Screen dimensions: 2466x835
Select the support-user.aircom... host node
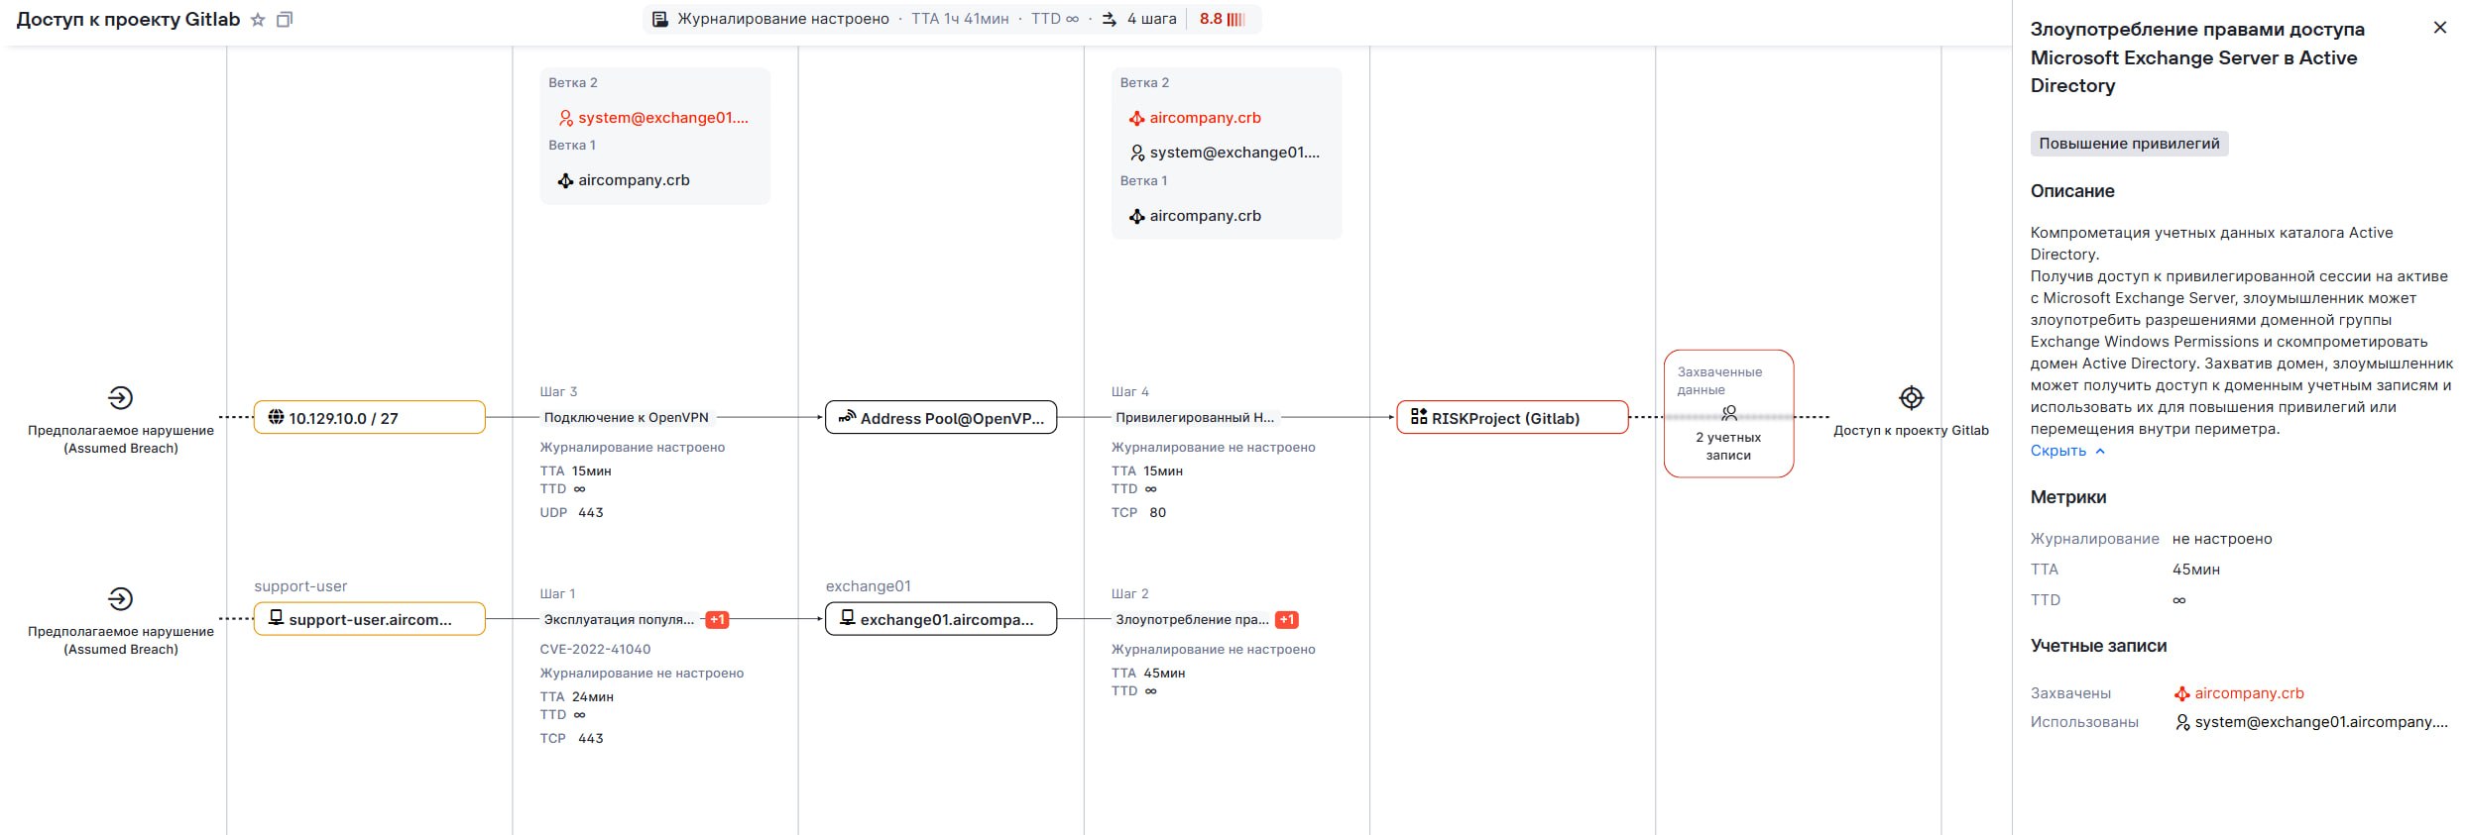(370, 619)
